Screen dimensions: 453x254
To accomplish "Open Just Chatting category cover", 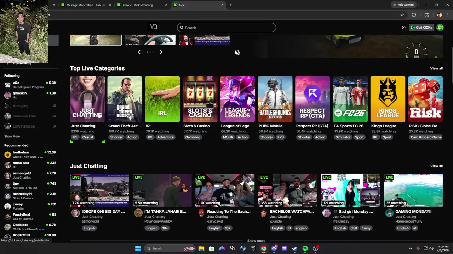I will (x=87, y=99).
